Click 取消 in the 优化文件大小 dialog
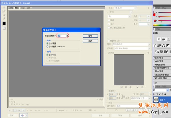The width and height of the screenshot is (171, 118). coord(90,41)
